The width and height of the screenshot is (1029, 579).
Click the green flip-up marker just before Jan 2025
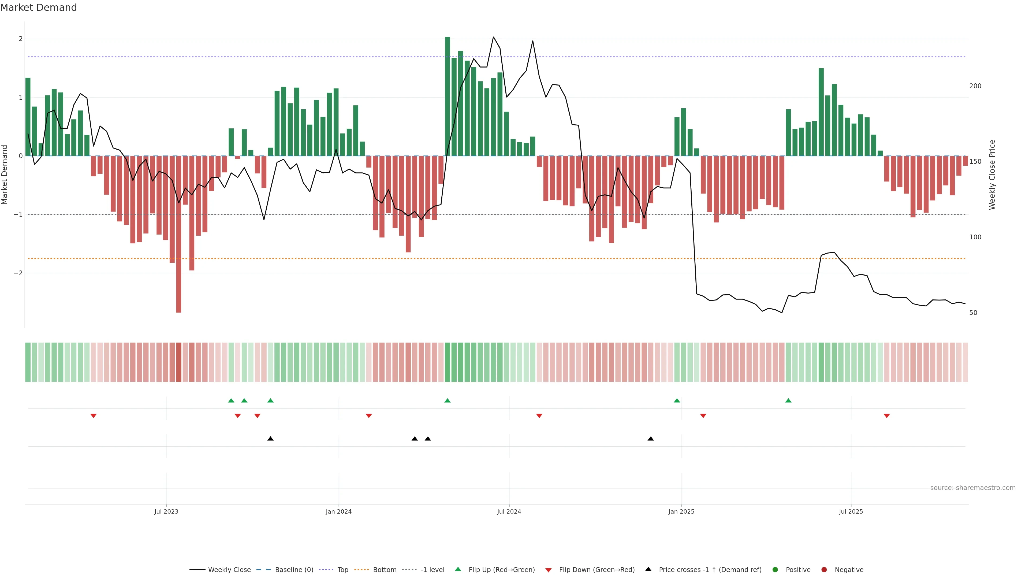coord(677,400)
